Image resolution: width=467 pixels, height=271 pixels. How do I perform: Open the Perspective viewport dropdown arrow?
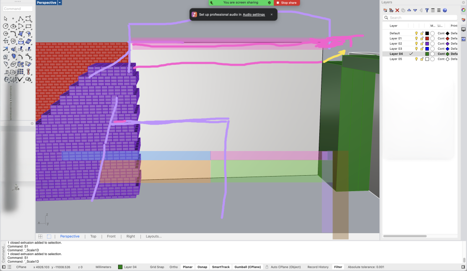(x=60, y=3)
